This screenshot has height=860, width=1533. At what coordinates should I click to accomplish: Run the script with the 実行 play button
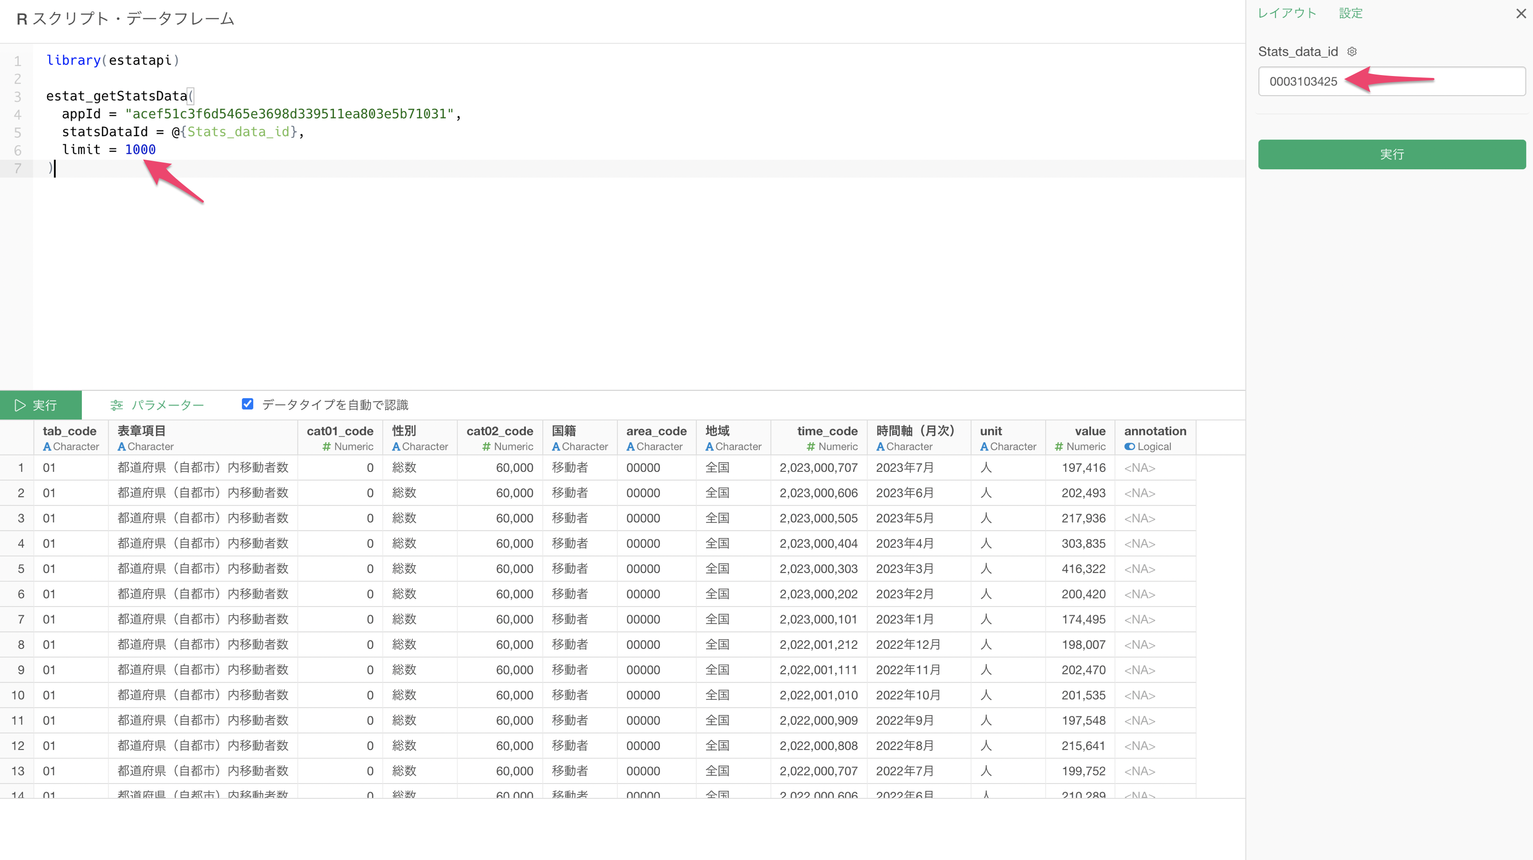point(40,405)
